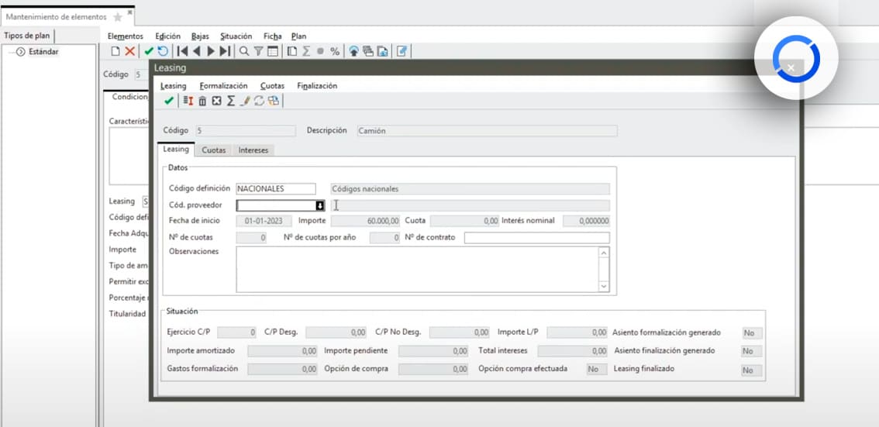Open the table grid view icon

coord(272,52)
